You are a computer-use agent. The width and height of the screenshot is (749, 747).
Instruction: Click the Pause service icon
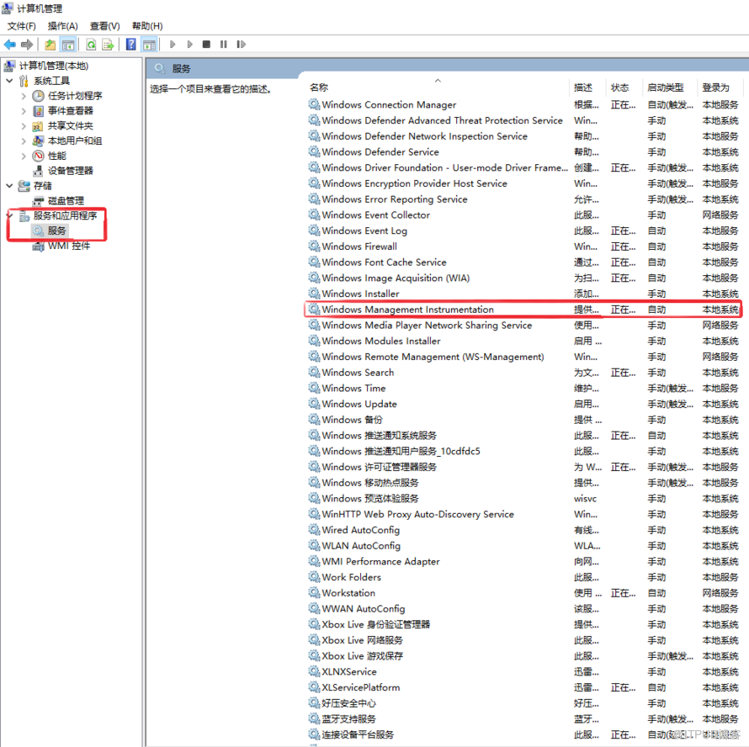tap(224, 45)
